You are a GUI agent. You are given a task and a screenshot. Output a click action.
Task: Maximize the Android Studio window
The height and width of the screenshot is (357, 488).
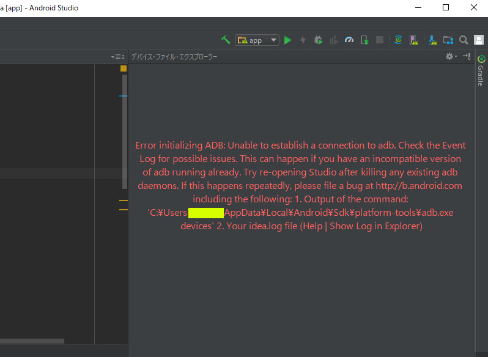pos(446,7)
